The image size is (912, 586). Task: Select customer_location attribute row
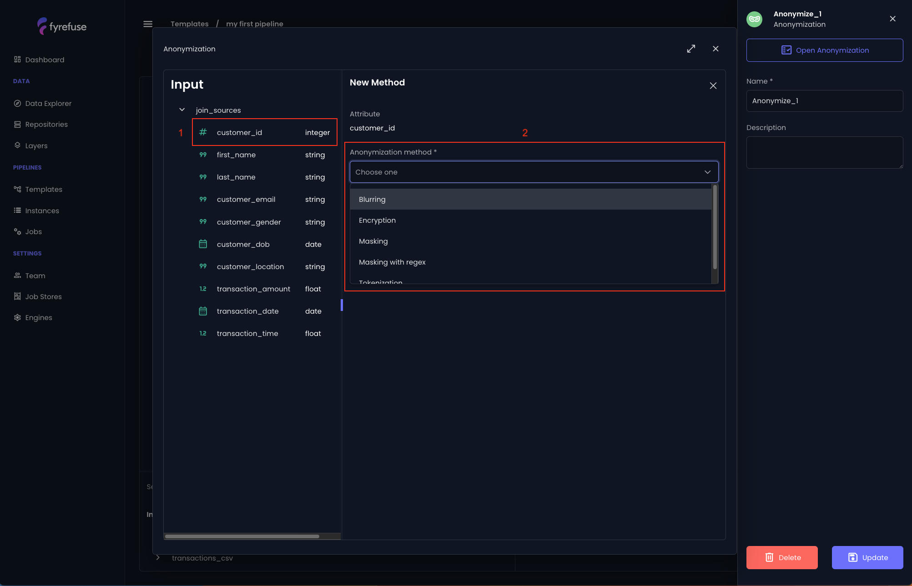(x=265, y=267)
